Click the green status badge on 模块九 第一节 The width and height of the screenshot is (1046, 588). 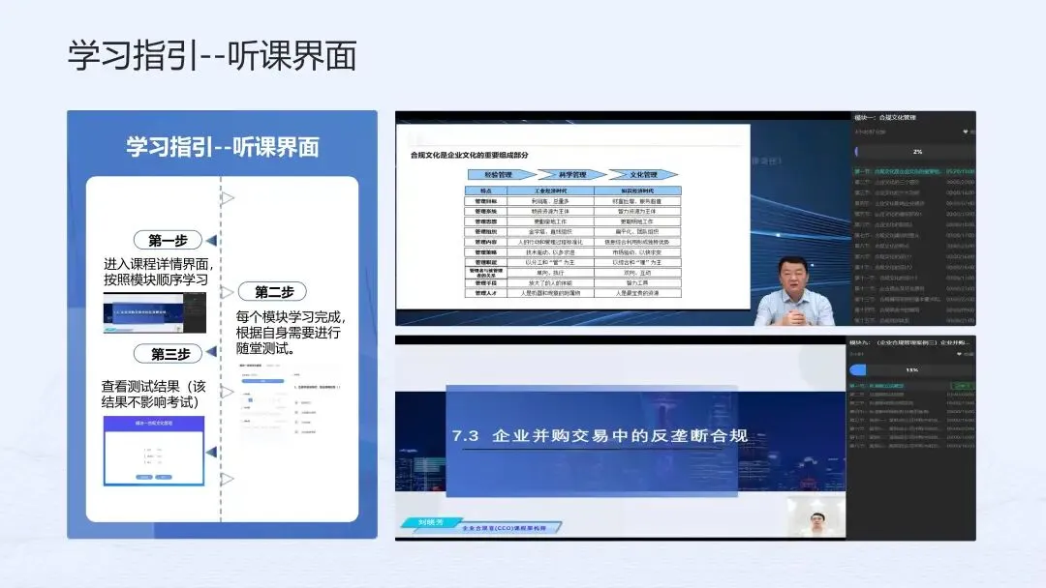click(963, 386)
